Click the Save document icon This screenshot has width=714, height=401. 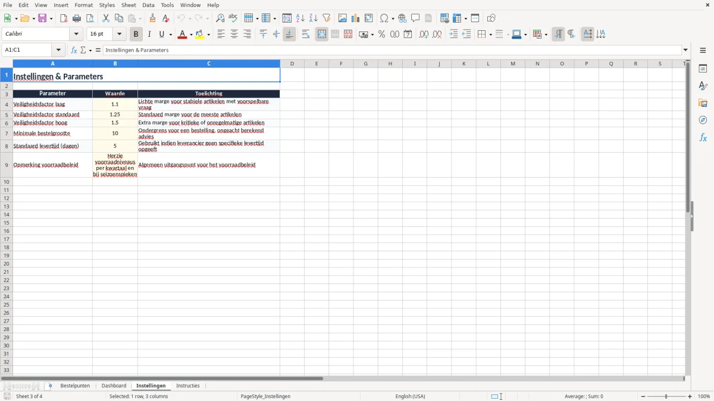tap(43, 18)
